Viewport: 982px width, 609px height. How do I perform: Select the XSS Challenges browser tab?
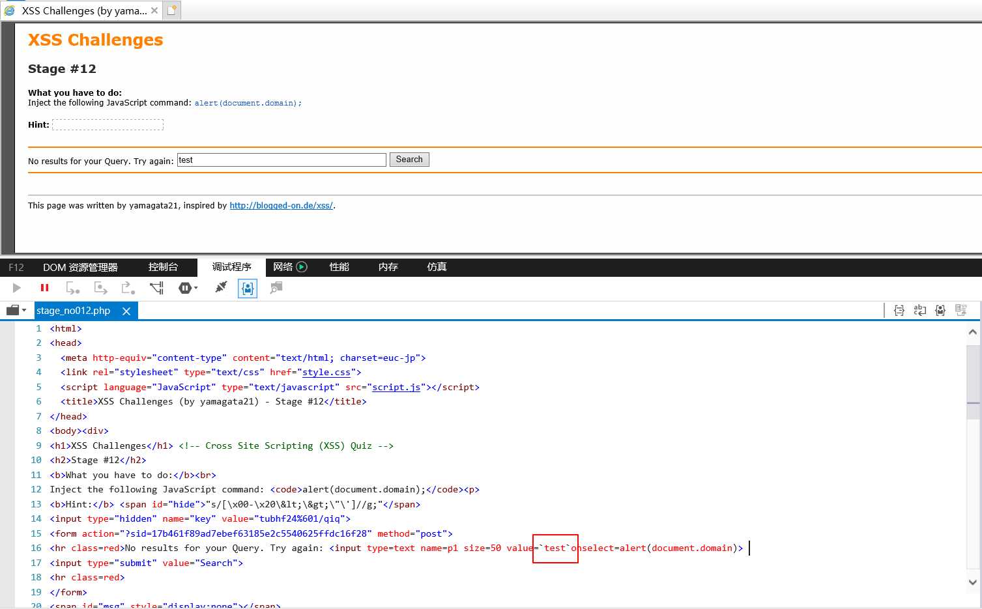pyautogui.click(x=81, y=10)
